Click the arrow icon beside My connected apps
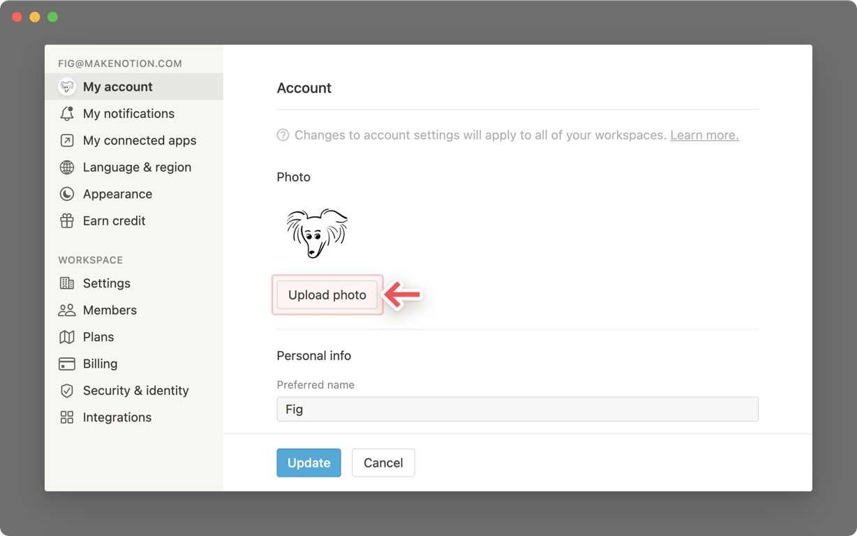 point(67,140)
